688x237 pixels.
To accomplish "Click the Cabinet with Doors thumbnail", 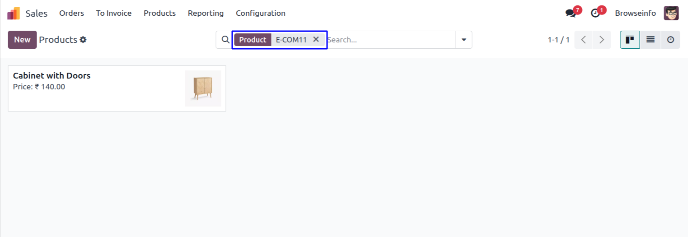I will tap(203, 88).
